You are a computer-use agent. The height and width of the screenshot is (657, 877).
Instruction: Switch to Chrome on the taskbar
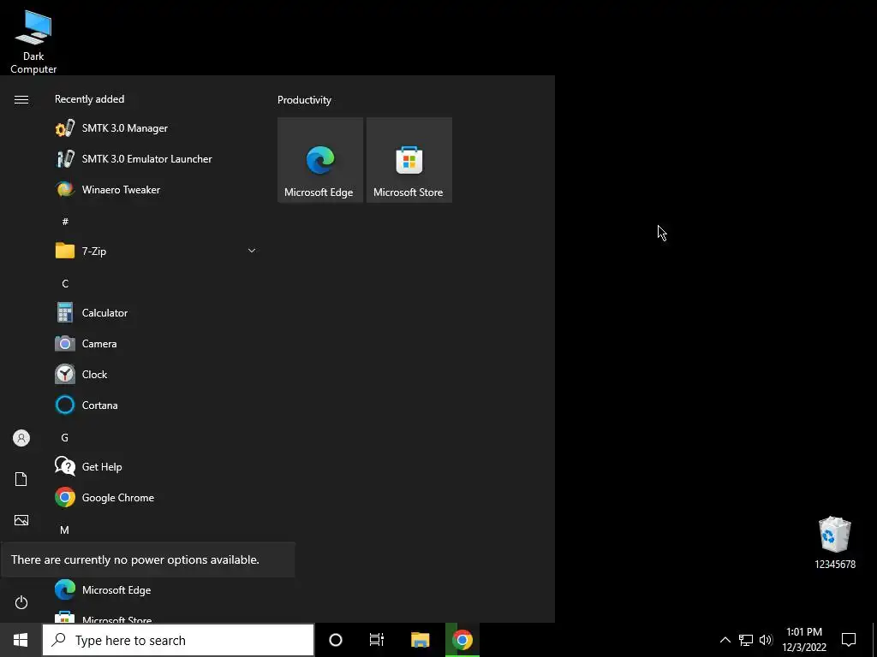pyautogui.click(x=462, y=640)
